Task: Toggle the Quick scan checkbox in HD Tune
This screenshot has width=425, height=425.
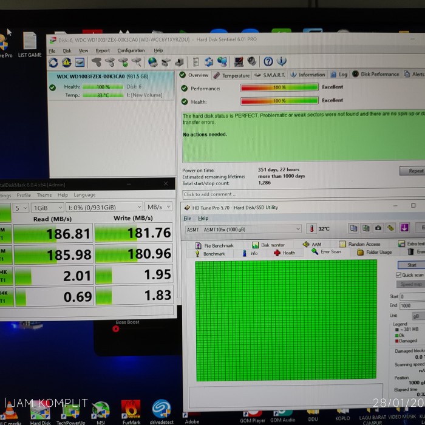Action: tap(398, 275)
